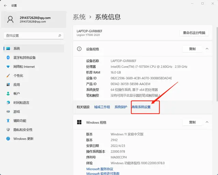Click the 游戏 controller icon

pos(8,112)
